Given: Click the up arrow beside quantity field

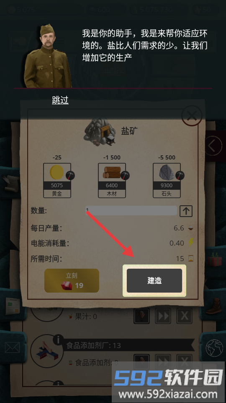Looking at the screenshot, I should [x=186, y=211].
